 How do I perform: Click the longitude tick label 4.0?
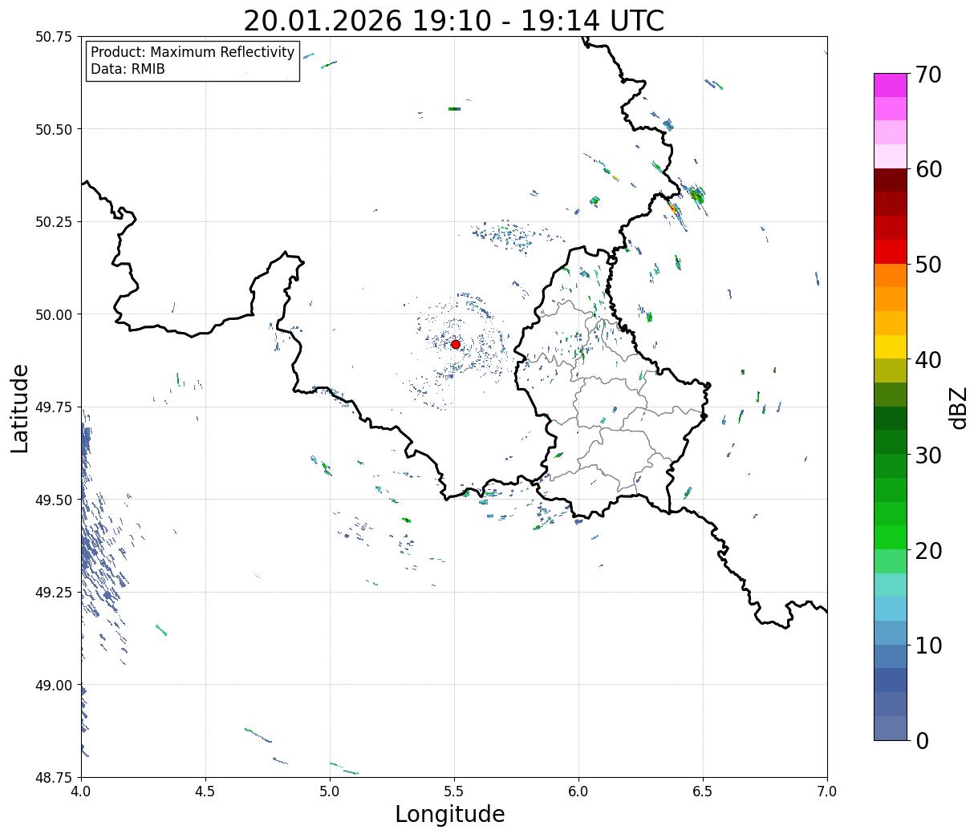[81, 791]
